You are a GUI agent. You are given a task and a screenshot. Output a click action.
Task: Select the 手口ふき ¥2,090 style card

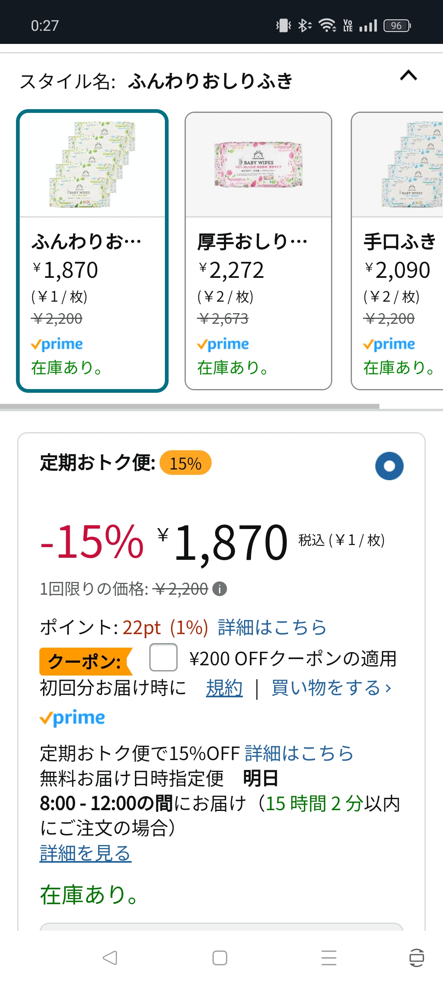click(397, 251)
